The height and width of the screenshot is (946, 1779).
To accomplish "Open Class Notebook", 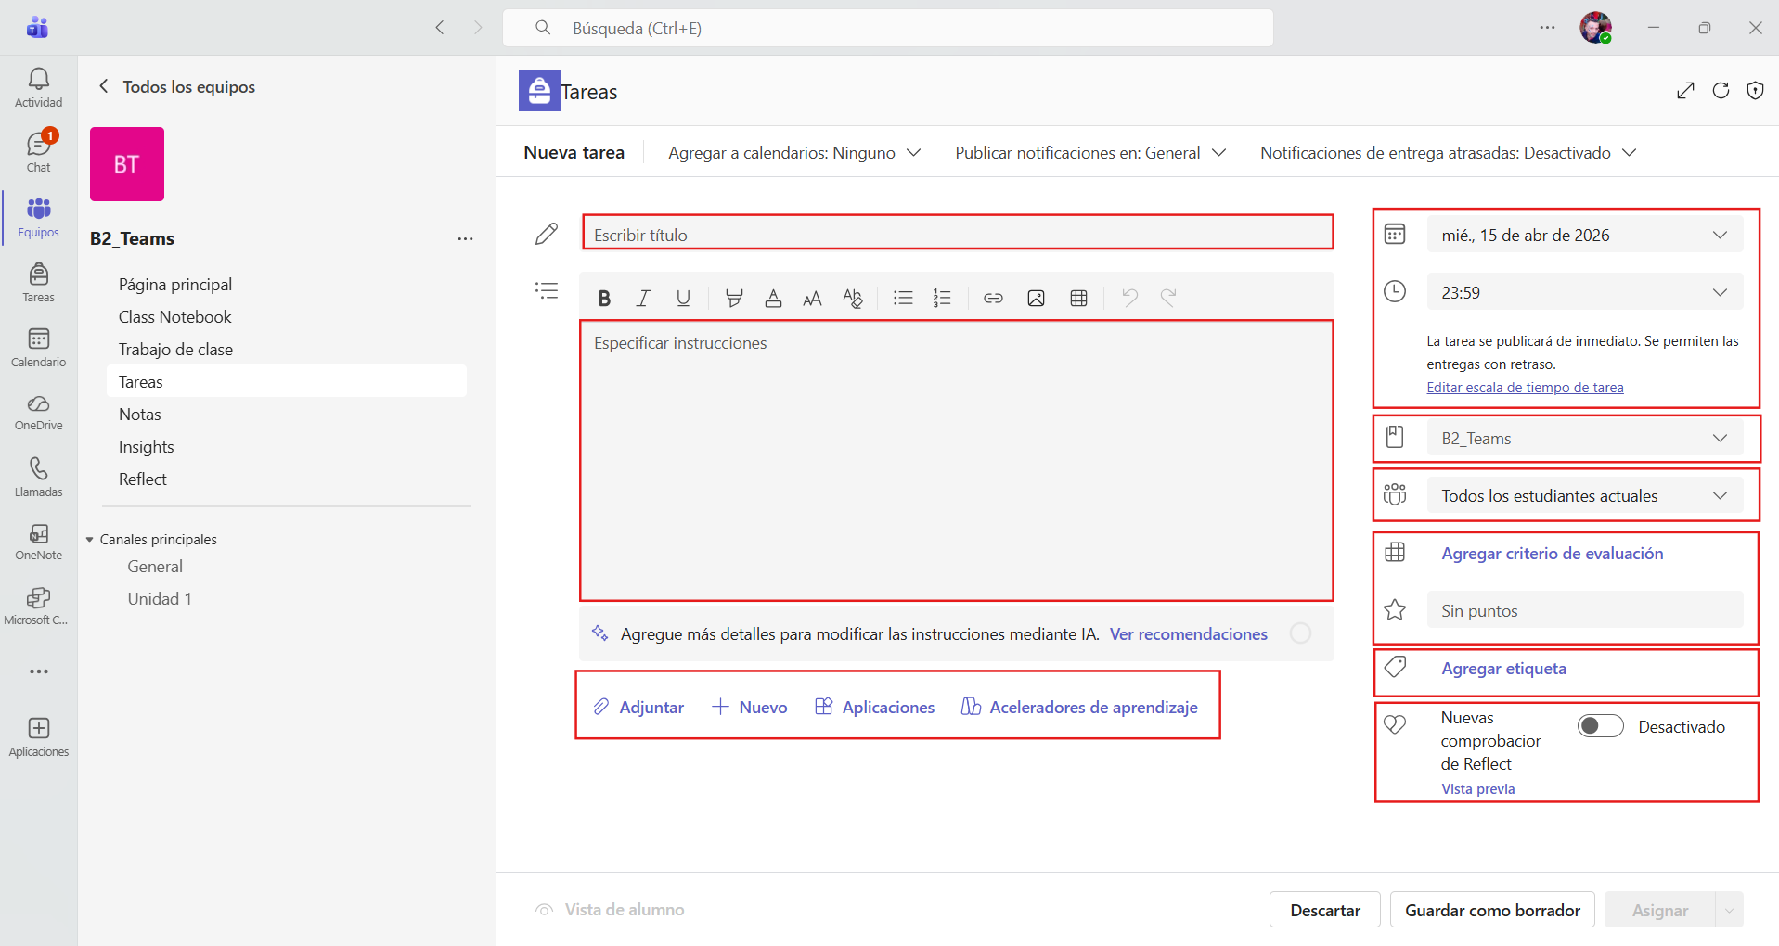I will pyautogui.click(x=175, y=316).
